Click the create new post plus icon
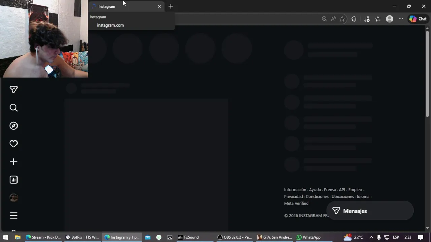This screenshot has height=242, width=431. click(13, 162)
